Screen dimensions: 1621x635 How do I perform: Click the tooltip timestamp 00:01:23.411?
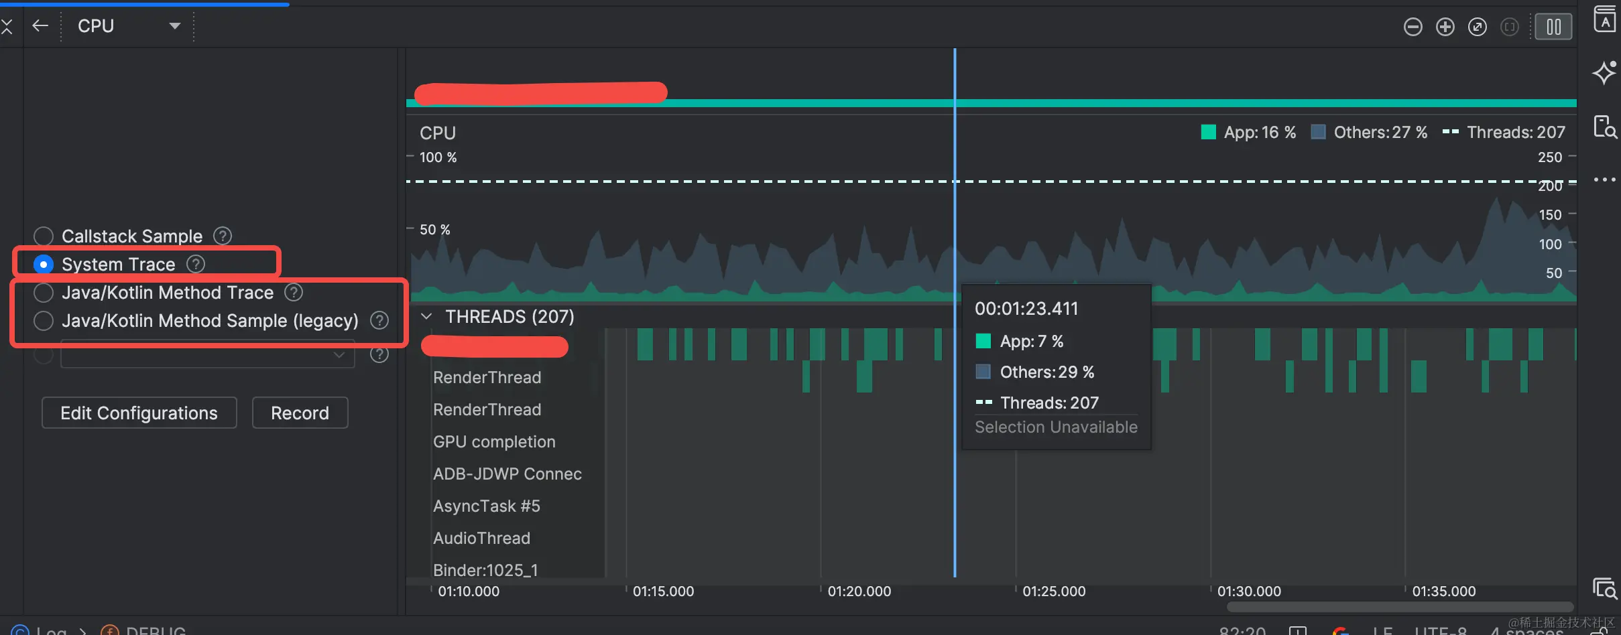click(x=1026, y=309)
